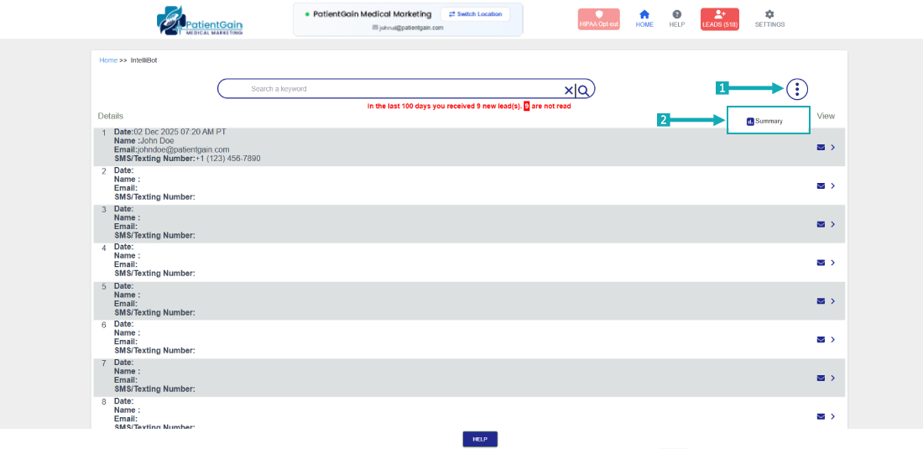Open the HELP menu in top navigation
The width and height of the screenshot is (923, 449).
[x=677, y=18]
